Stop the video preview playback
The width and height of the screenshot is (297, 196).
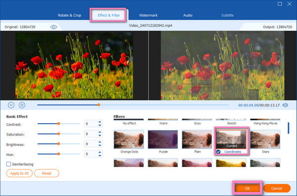[x=22, y=105]
